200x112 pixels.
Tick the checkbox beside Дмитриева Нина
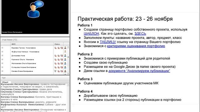coord(2,56)
